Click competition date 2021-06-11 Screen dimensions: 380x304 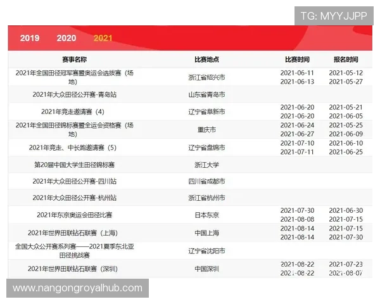click(x=297, y=73)
